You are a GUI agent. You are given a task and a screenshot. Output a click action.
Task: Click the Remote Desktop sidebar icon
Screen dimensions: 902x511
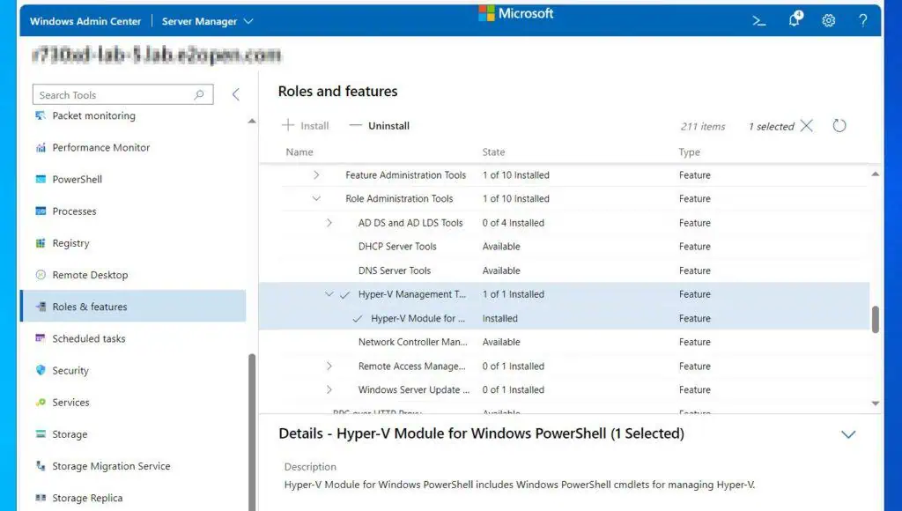[41, 275]
